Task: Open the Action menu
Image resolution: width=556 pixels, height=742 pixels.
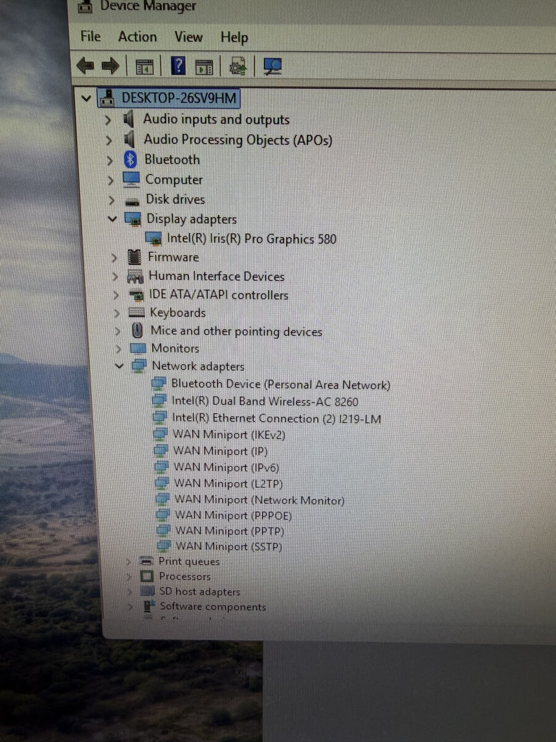Action: point(137,37)
